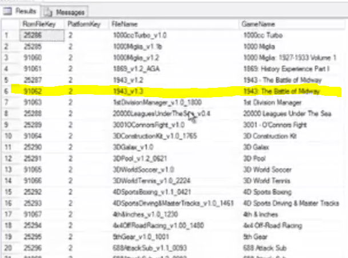The width and height of the screenshot is (348, 258).
Task: Select highlighted file name 1943_v1.3
Action: click(x=128, y=91)
